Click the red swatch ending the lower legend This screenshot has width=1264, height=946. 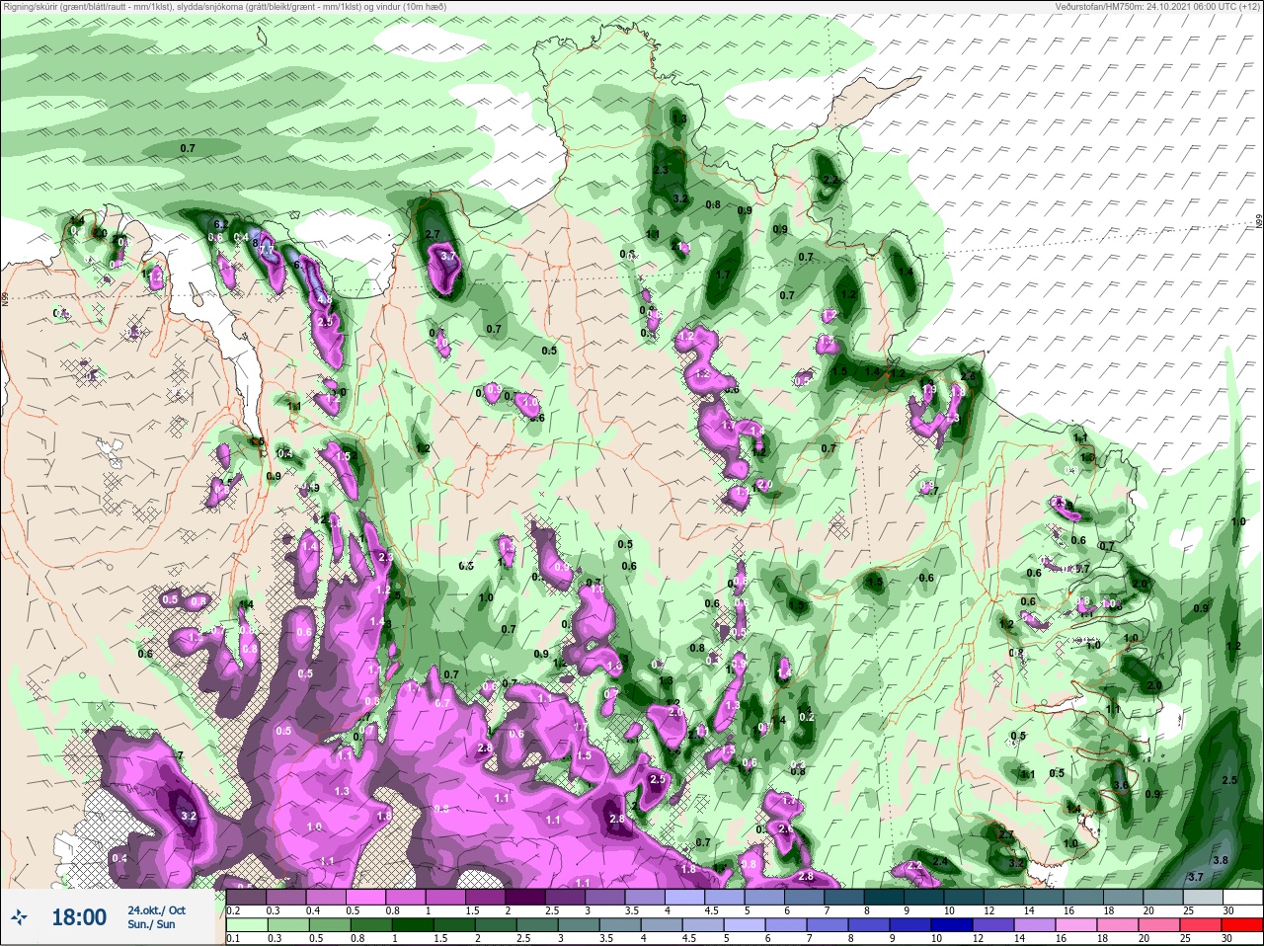(1241, 925)
